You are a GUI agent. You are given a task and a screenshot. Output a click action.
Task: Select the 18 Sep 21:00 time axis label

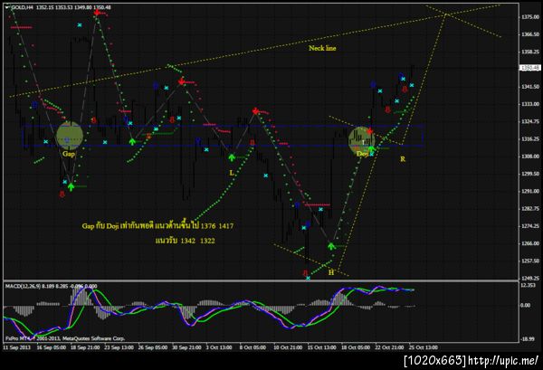pyautogui.click(x=85, y=347)
